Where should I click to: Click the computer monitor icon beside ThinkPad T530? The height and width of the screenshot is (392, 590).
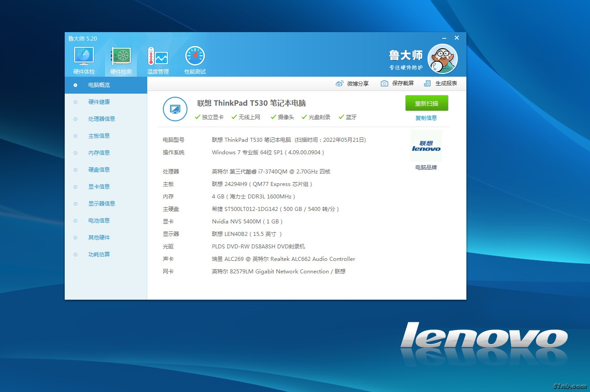(x=175, y=109)
